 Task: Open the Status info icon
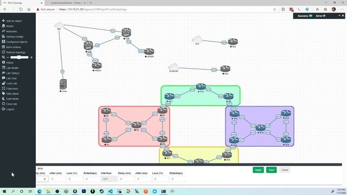click(x=4, y=63)
